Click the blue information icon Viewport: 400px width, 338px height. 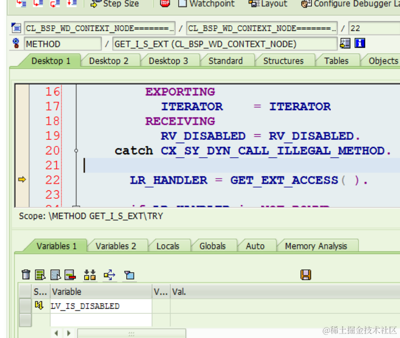(360, 43)
